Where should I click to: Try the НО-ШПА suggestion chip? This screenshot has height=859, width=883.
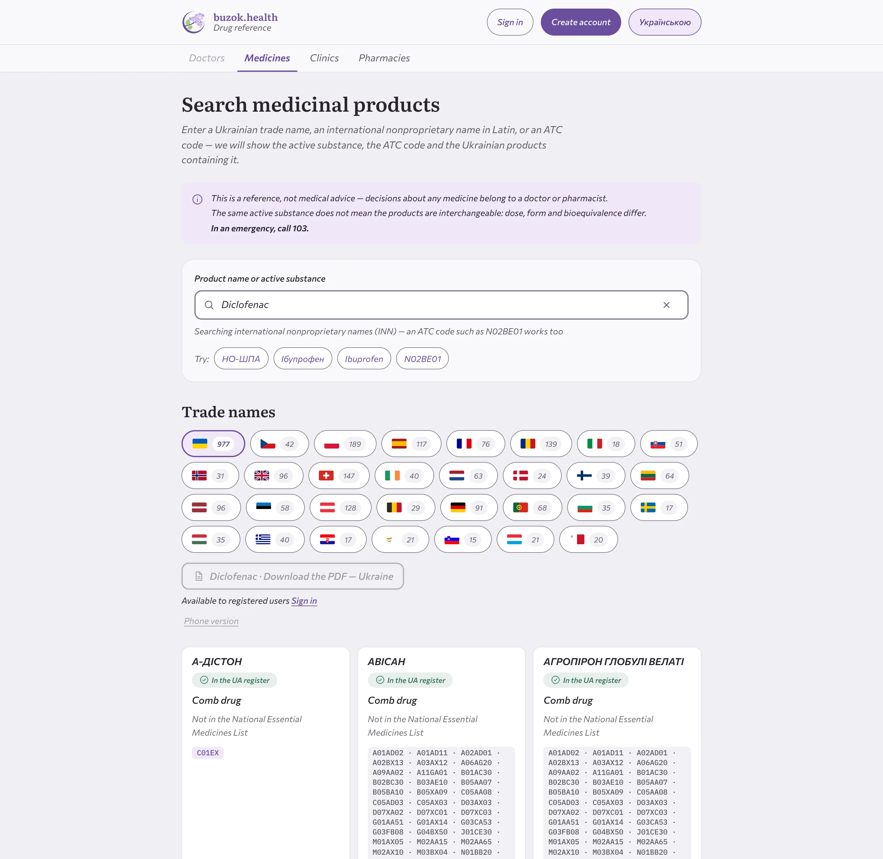(241, 359)
